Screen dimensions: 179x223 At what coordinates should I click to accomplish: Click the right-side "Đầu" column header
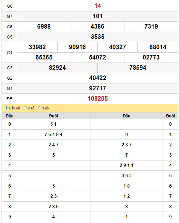pos(126,116)
